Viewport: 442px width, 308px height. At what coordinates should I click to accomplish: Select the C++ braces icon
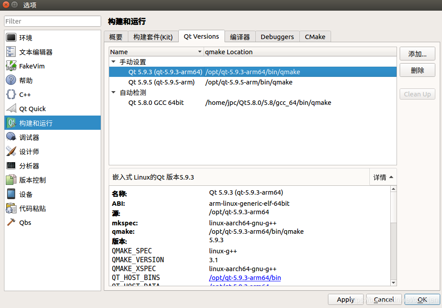pyautogui.click(x=11, y=94)
